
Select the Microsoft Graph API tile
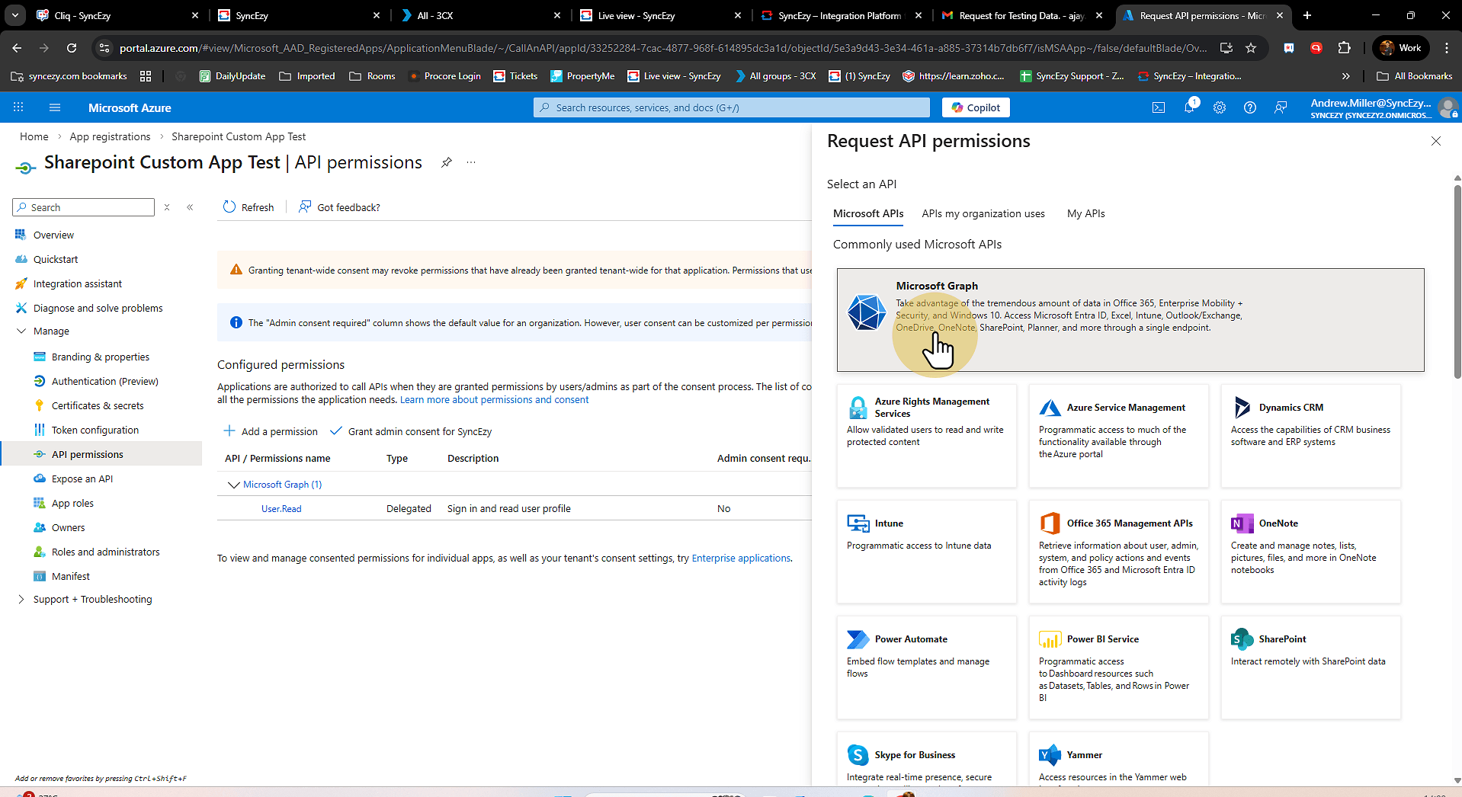pos(1130,320)
